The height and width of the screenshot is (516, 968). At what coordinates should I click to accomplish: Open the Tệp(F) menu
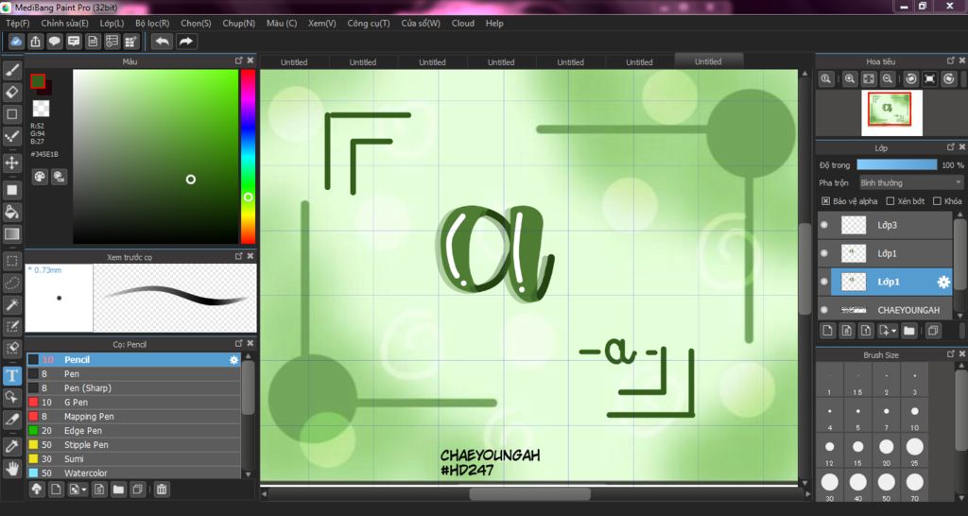(x=17, y=24)
